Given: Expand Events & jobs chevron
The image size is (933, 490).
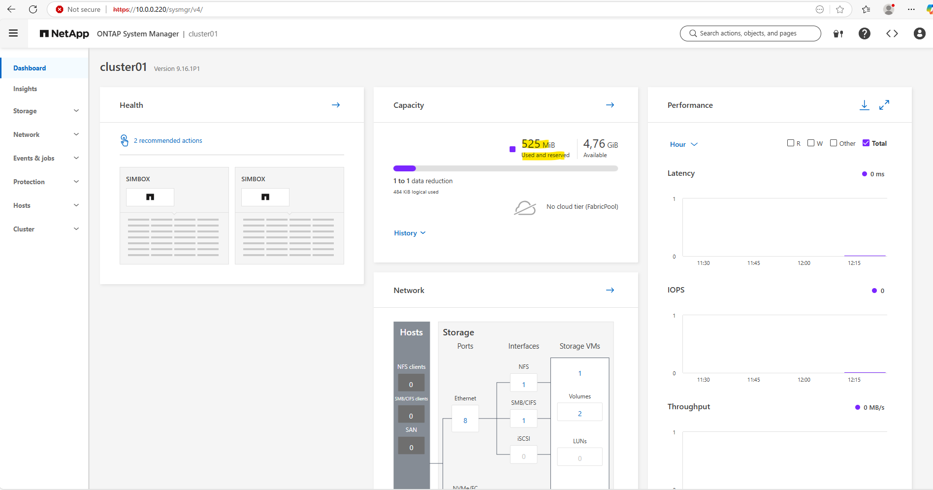Looking at the screenshot, I should tap(76, 158).
